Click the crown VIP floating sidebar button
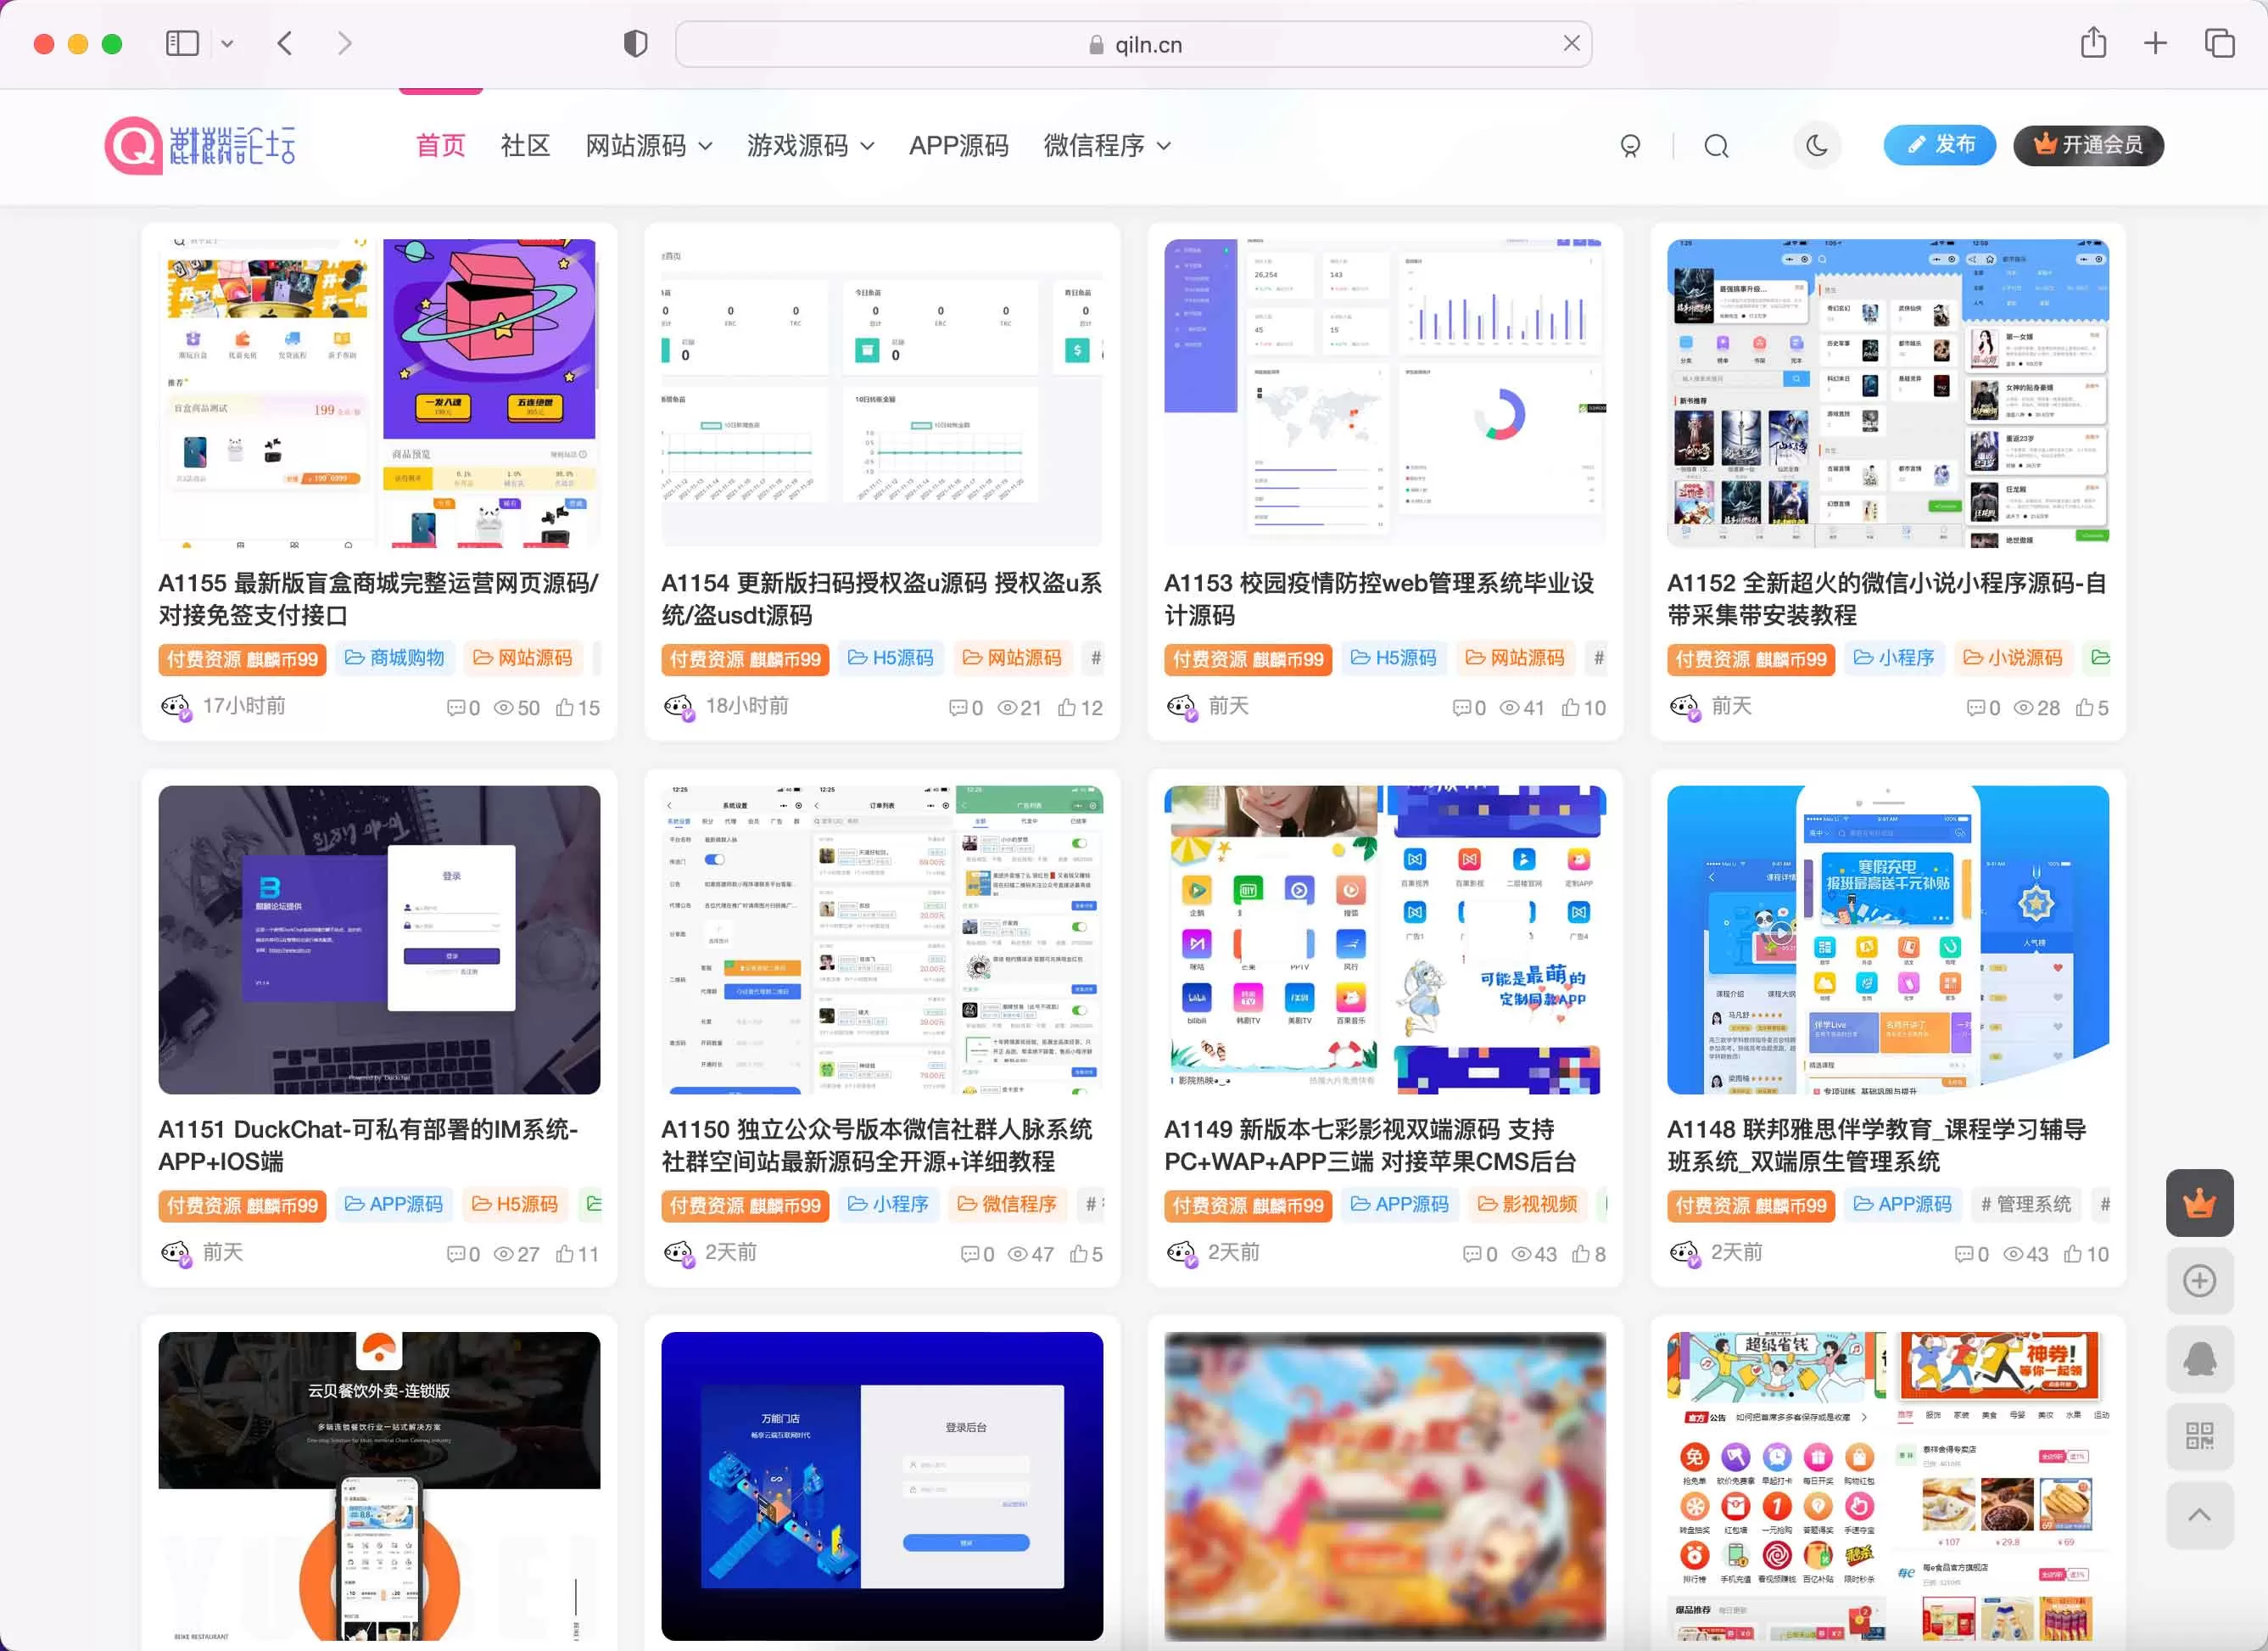This screenshot has height=1651, width=2268. tap(2199, 1203)
